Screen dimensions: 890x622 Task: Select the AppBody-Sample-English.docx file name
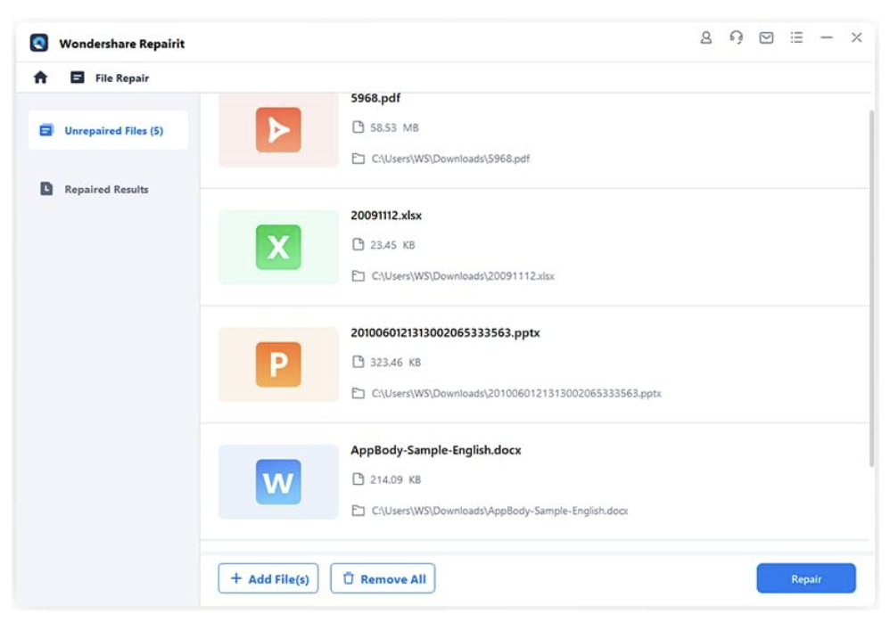click(436, 450)
